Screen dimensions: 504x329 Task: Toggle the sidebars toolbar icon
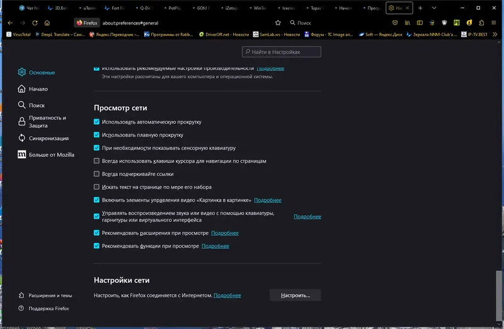(420, 23)
